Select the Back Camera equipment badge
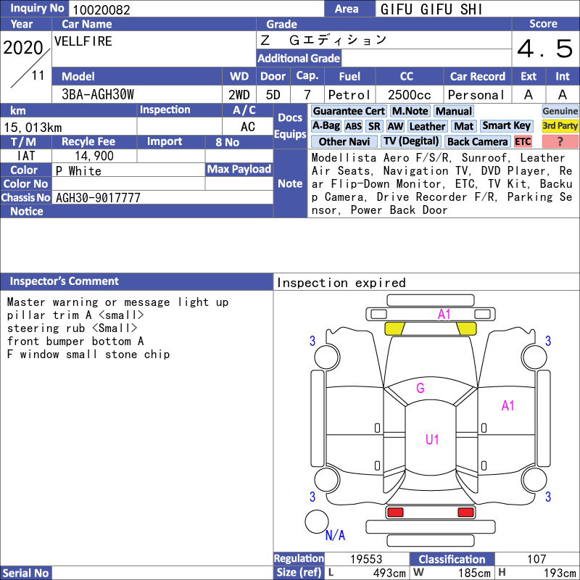This screenshot has height=580, width=580. coord(477,141)
